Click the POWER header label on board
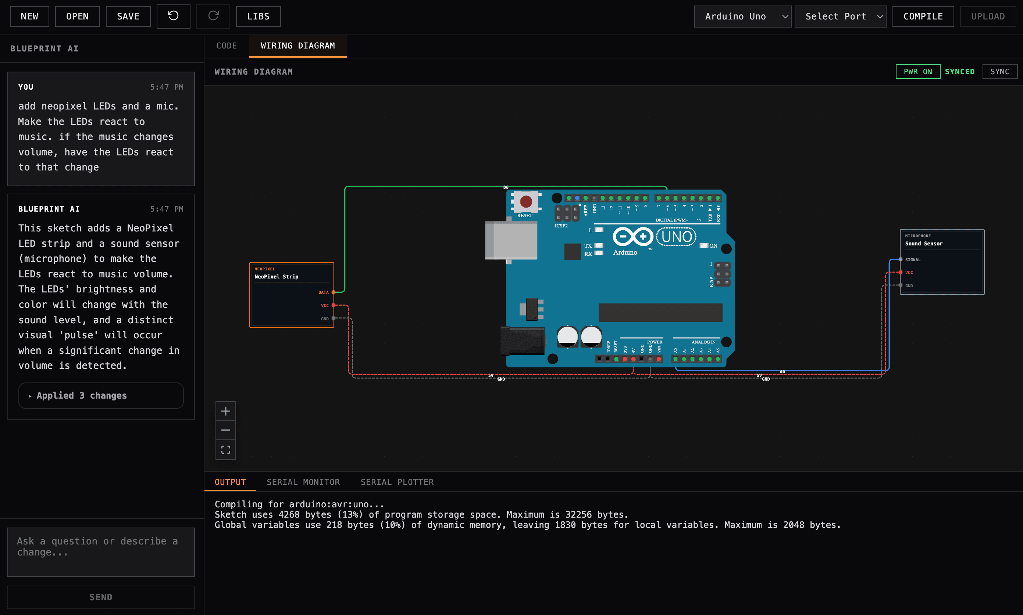Screen dimensions: 1023x615 654,342
